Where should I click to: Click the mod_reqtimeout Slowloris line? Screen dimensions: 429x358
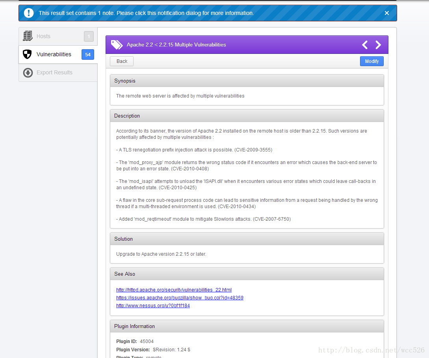pos(204,219)
